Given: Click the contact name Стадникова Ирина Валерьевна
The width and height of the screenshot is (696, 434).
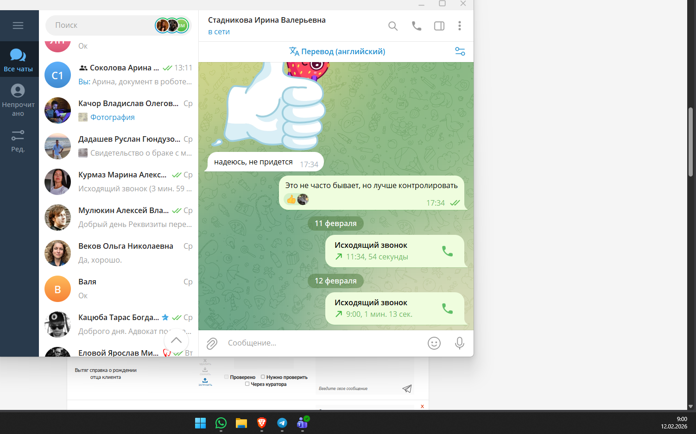Looking at the screenshot, I should pos(267,20).
